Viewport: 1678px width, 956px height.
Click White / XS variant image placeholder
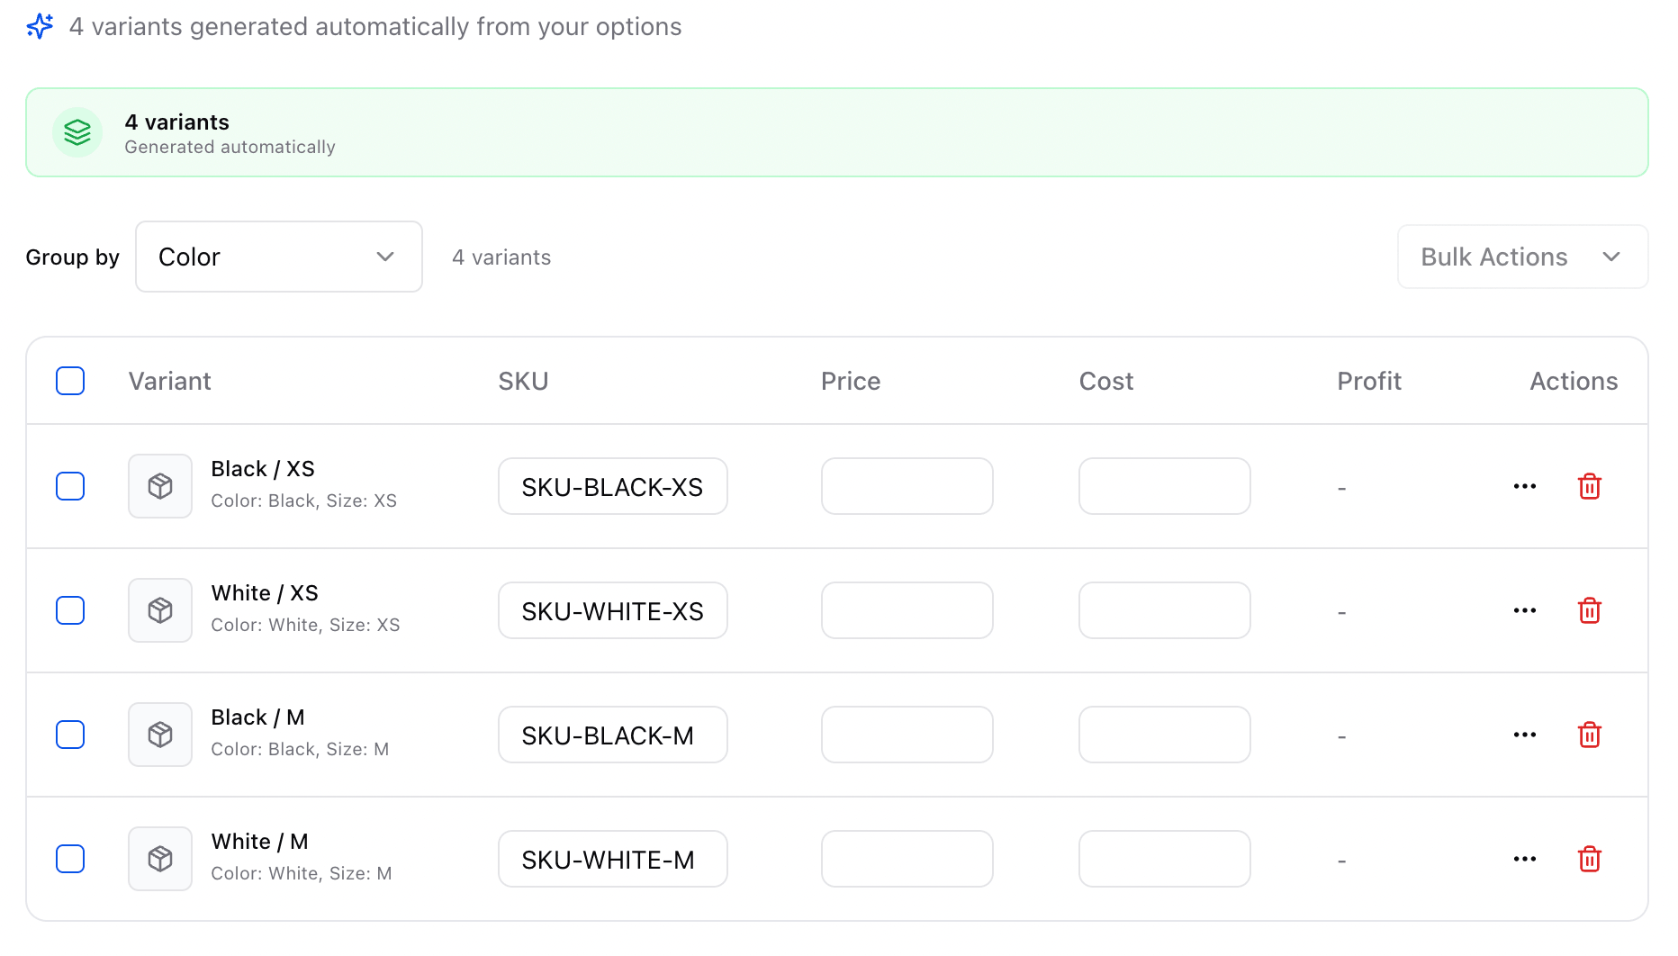coord(160,610)
